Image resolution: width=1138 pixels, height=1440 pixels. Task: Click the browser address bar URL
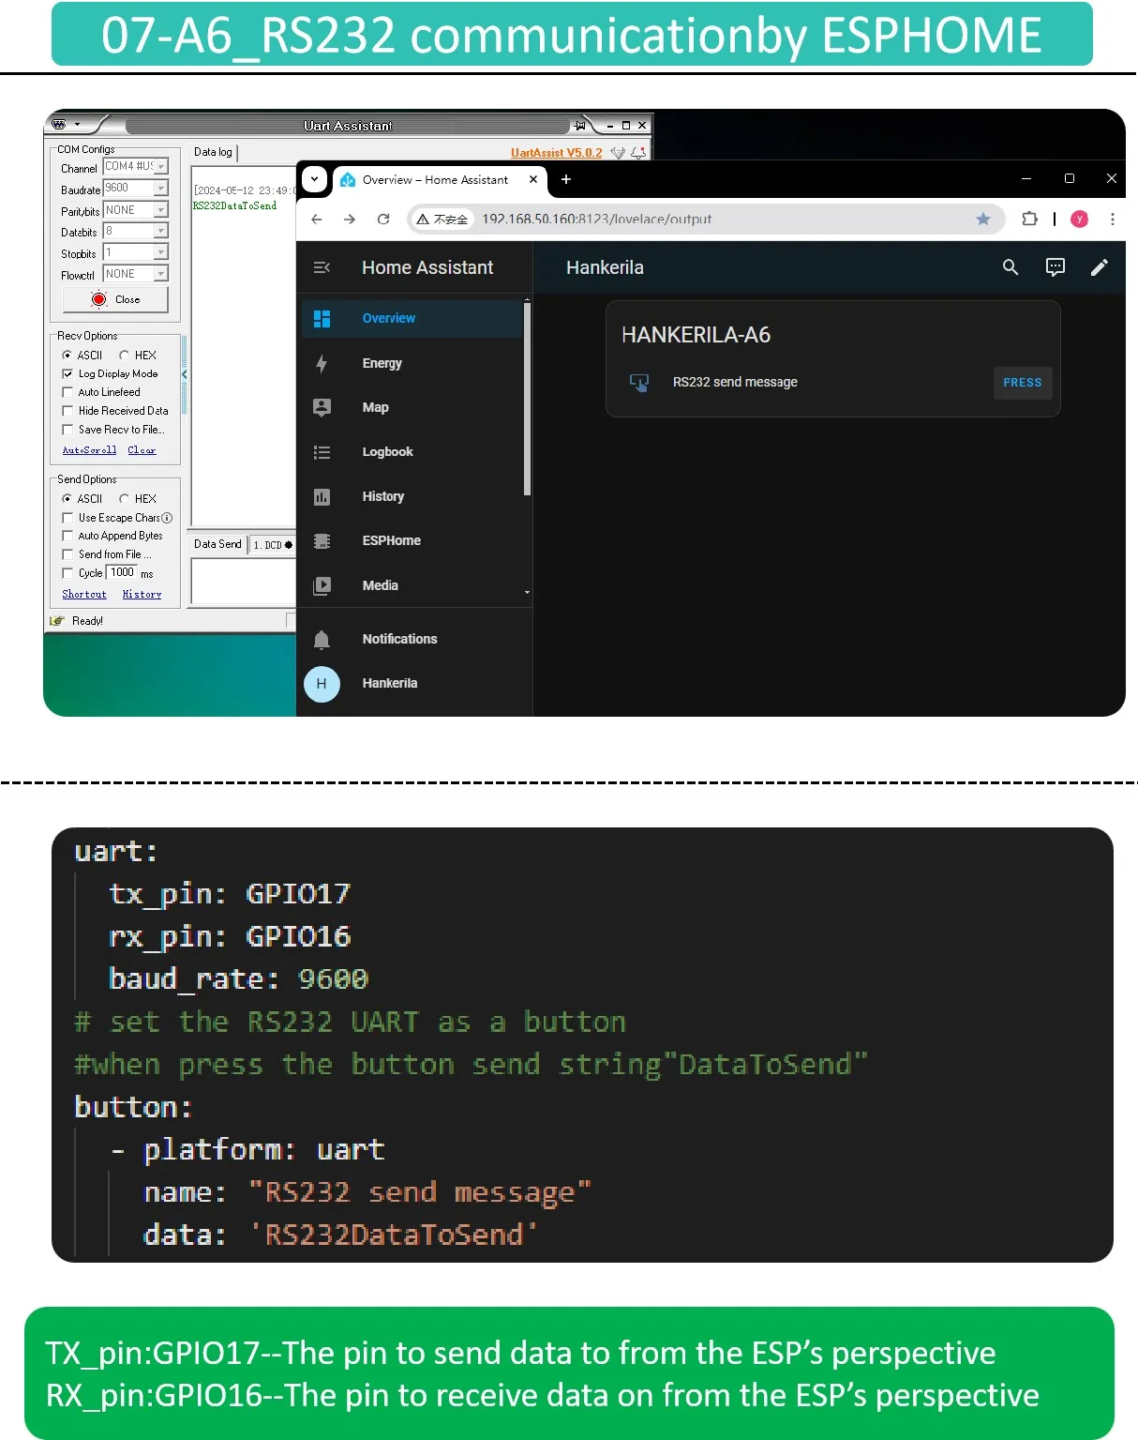click(596, 219)
